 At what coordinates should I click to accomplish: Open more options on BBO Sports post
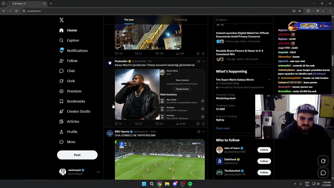(203, 132)
